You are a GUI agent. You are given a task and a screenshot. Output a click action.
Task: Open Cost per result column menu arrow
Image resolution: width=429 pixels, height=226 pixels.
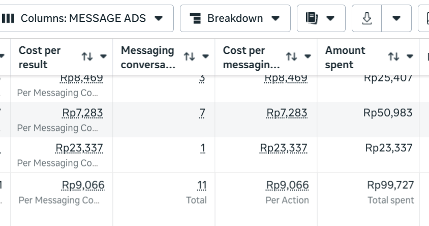(104, 56)
